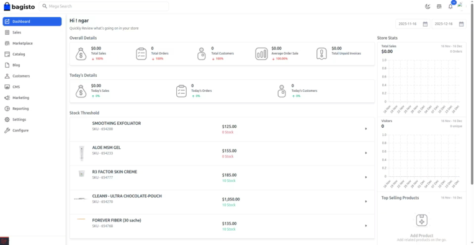Expand ALOE MSM GEL row arrow
Screen dimensions: 474x245
(x=366, y=153)
